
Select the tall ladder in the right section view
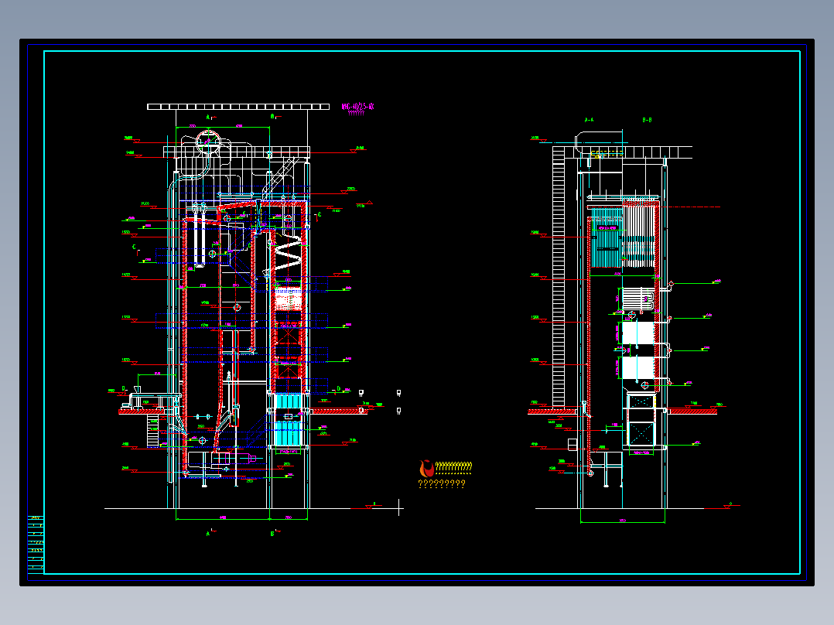(558, 277)
